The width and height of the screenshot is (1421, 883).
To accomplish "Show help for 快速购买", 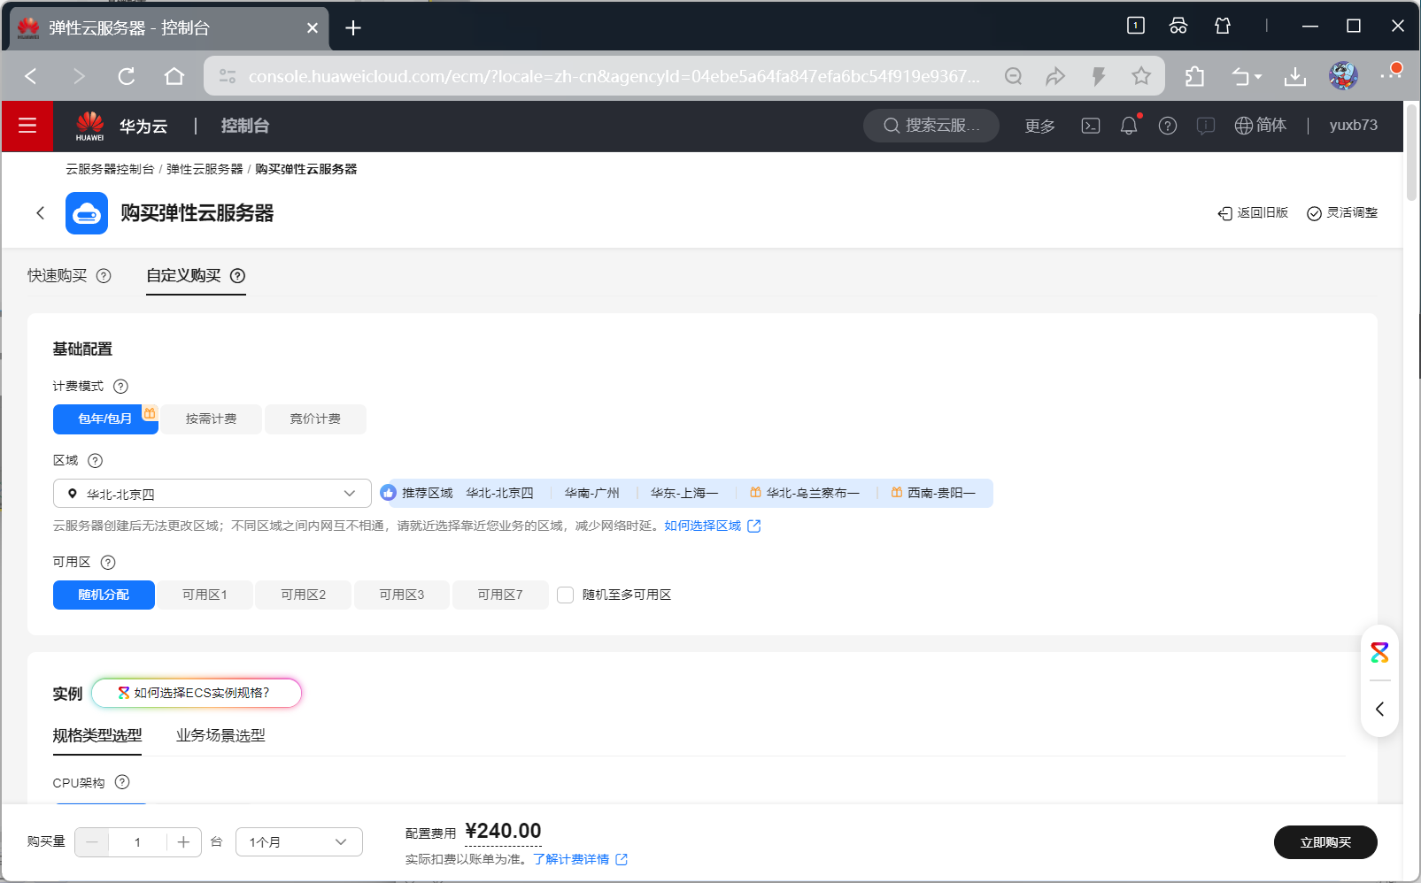I will pos(104,276).
